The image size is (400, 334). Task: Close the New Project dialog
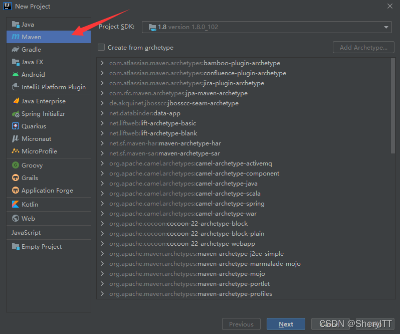(390, 6)
